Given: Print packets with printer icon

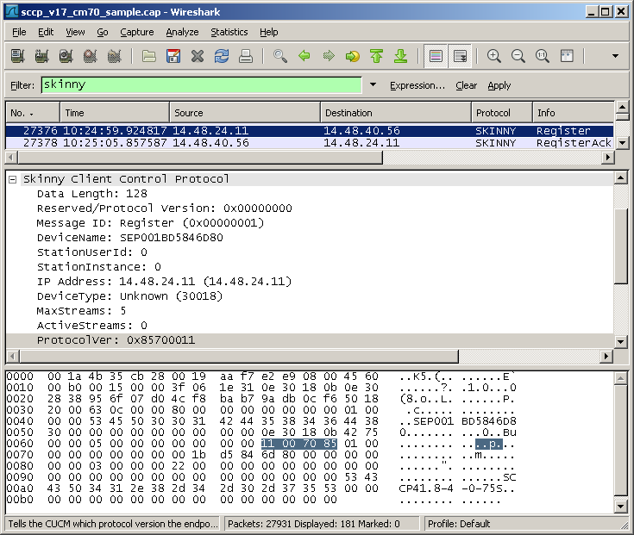Looking at the screenshot, I should click(246, 56).
